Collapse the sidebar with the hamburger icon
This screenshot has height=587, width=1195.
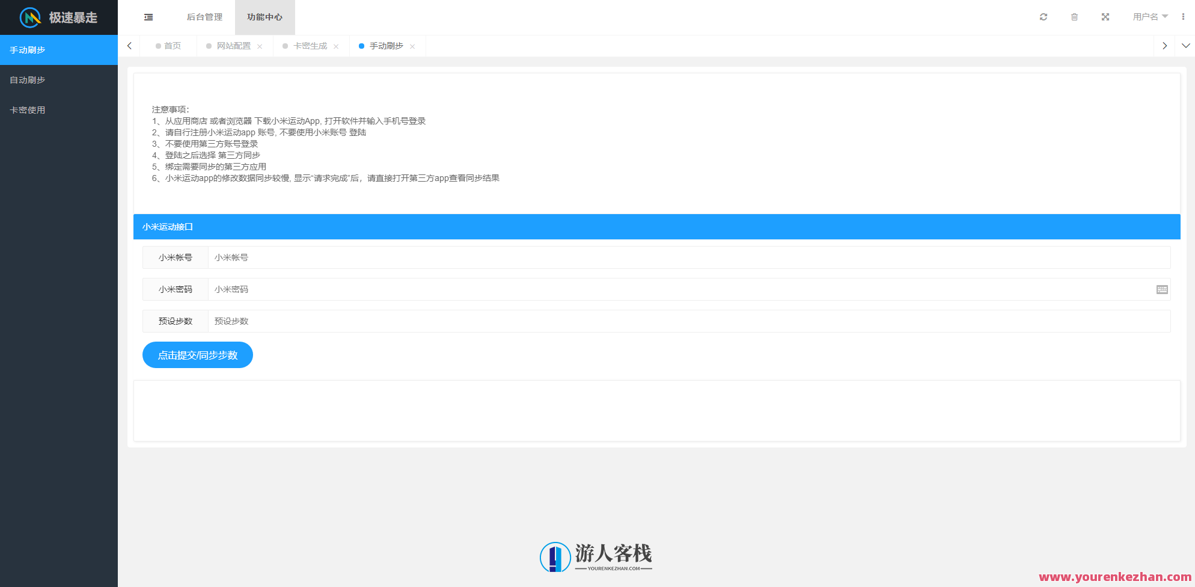point(148,17)
